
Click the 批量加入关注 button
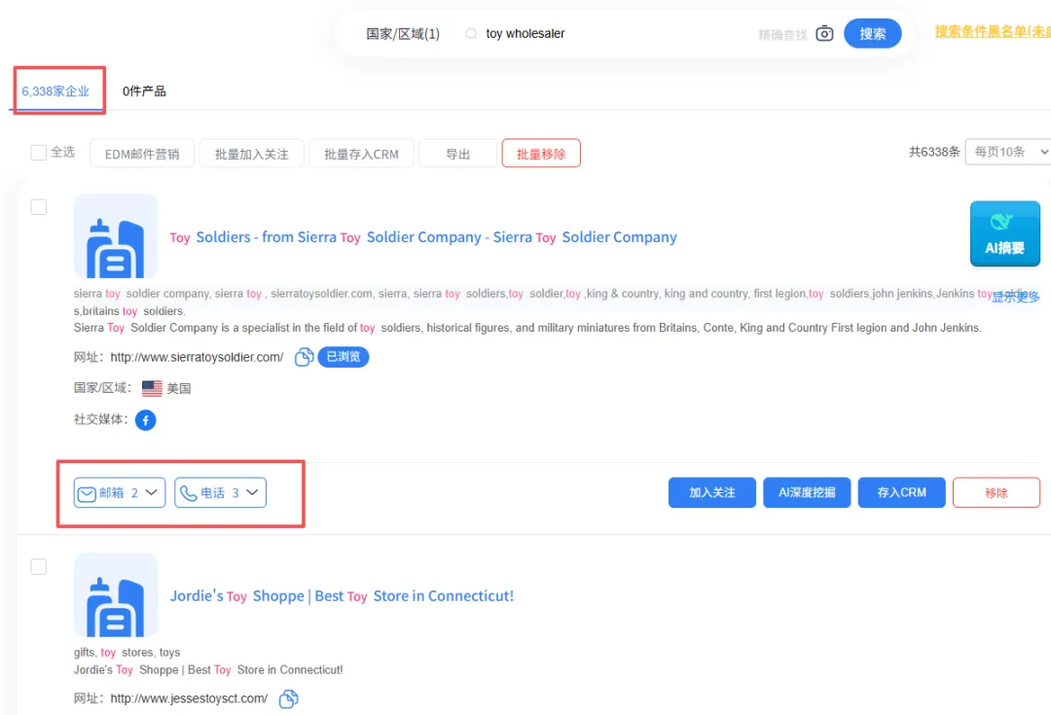251,154
